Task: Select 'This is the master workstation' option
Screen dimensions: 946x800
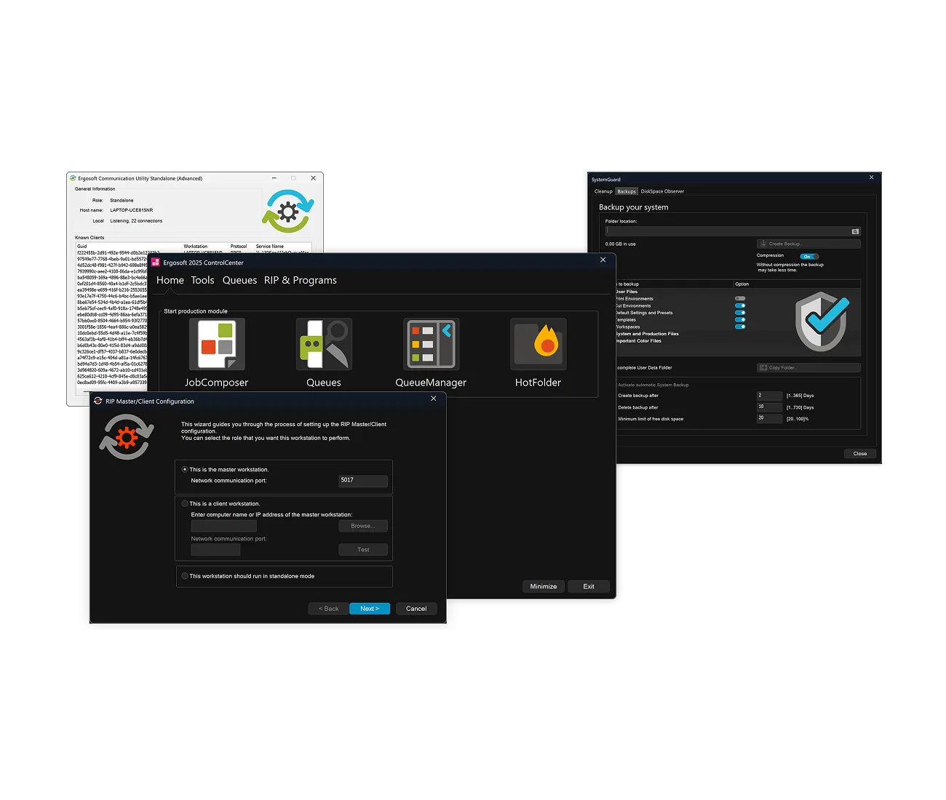Action: coord(185,470)
